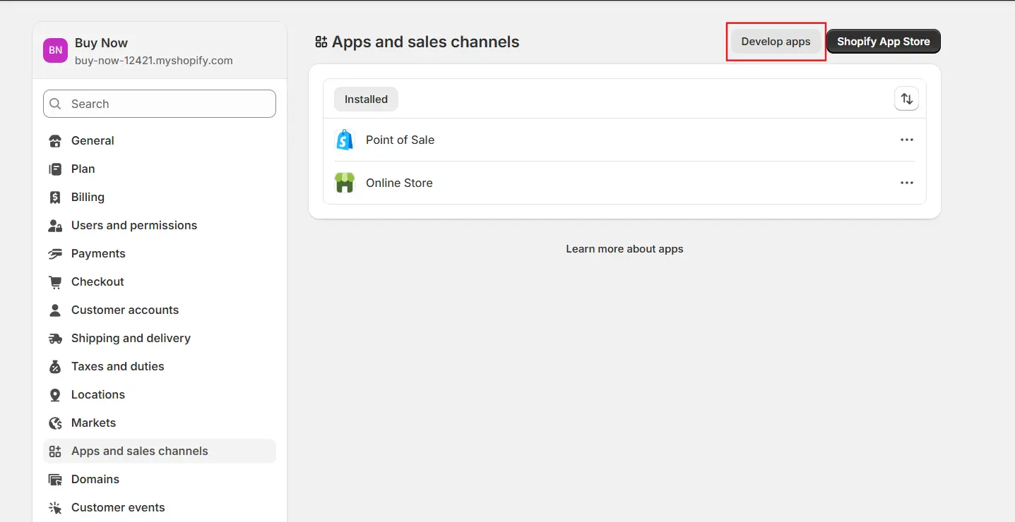This screenshot has width=1015, height=522.
Task: Click the Develop apps button
Action: [x=776, y=42]
